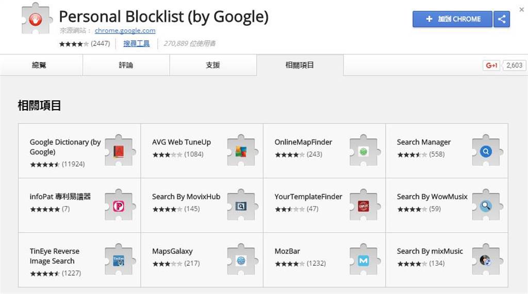Click the TinEye Reverse Image Search thumbnail

[119, 261]
